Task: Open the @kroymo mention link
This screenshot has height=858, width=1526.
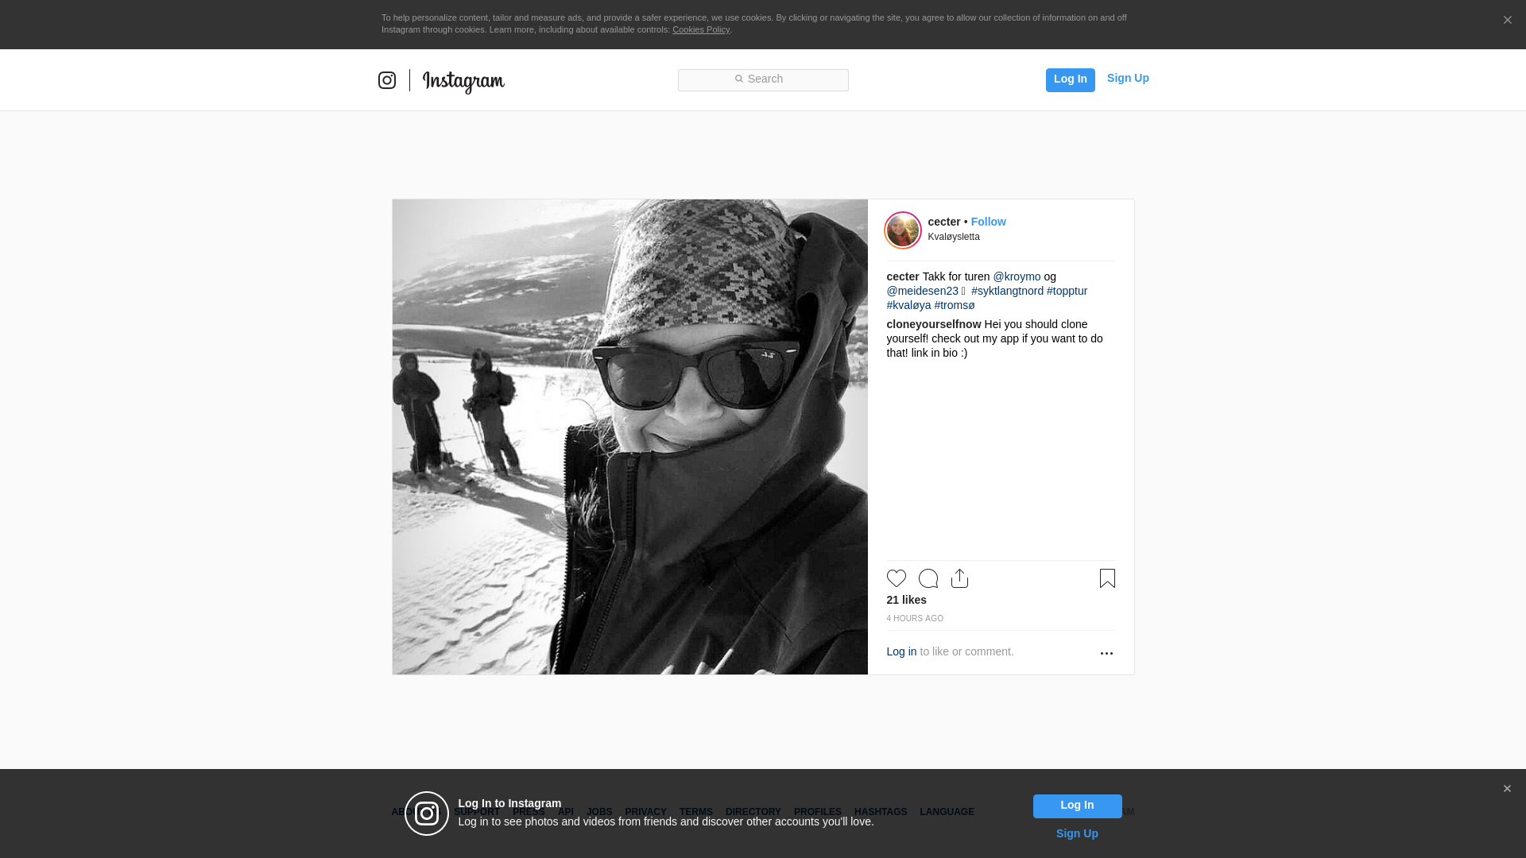Action: point(1017,276)
